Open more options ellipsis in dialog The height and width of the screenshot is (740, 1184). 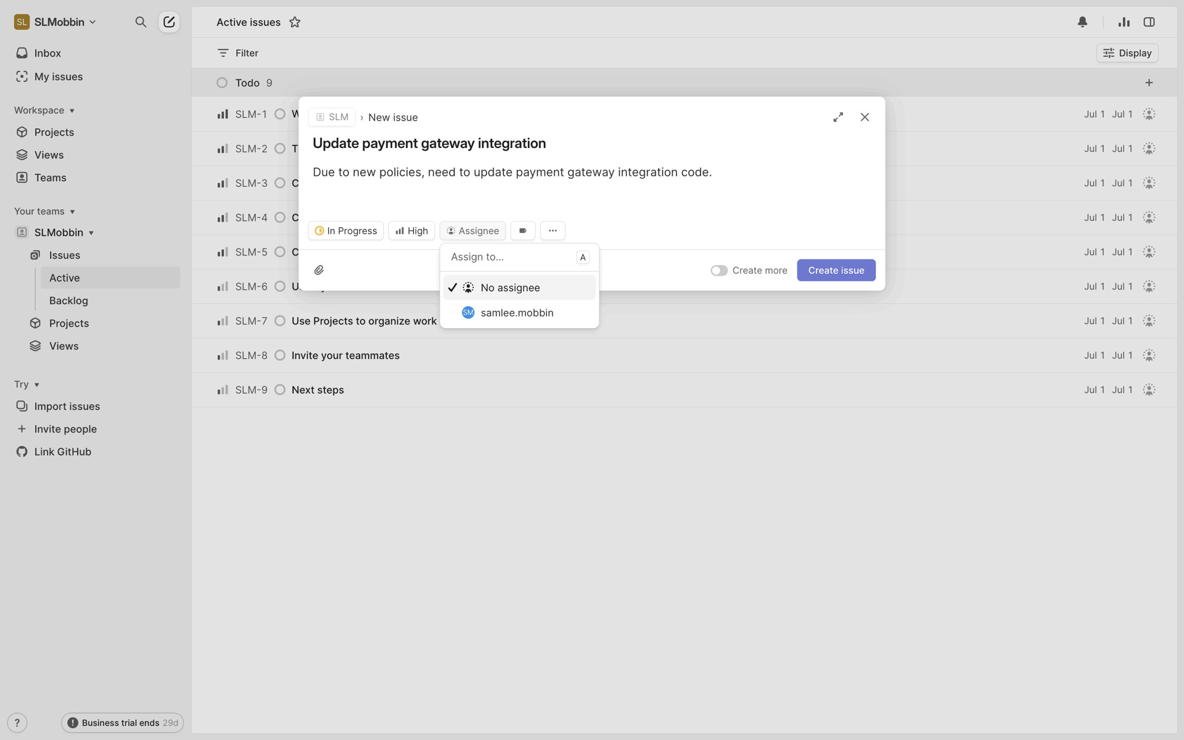553,231
